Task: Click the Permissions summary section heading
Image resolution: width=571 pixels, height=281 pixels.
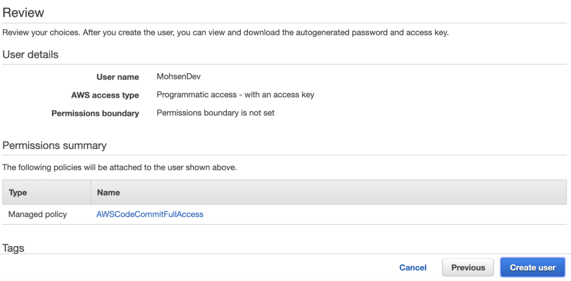Action: pos(55,146)
